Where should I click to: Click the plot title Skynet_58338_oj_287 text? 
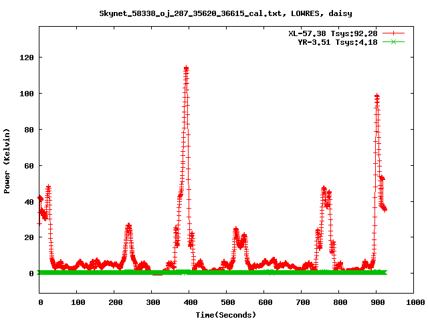tap(225, 13)
